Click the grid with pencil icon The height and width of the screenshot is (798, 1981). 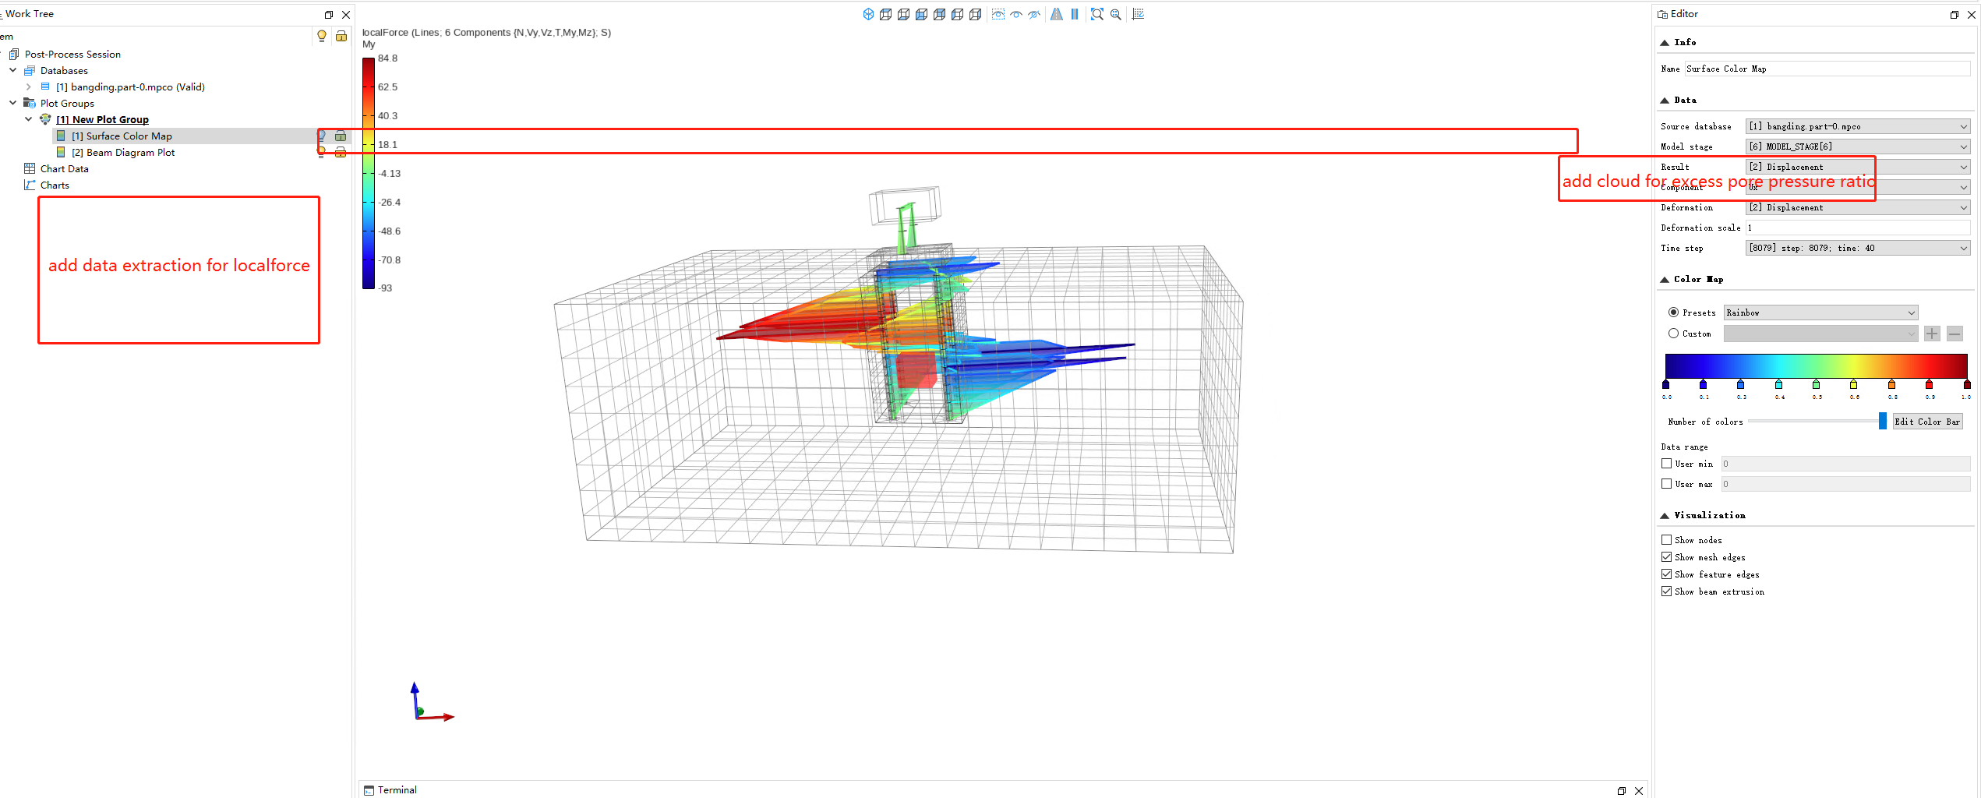click(1139, 14)
